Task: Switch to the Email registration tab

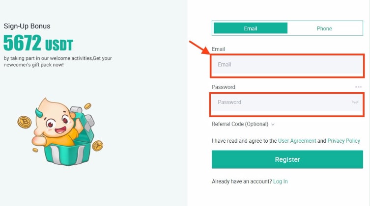Action: point(251,28)
